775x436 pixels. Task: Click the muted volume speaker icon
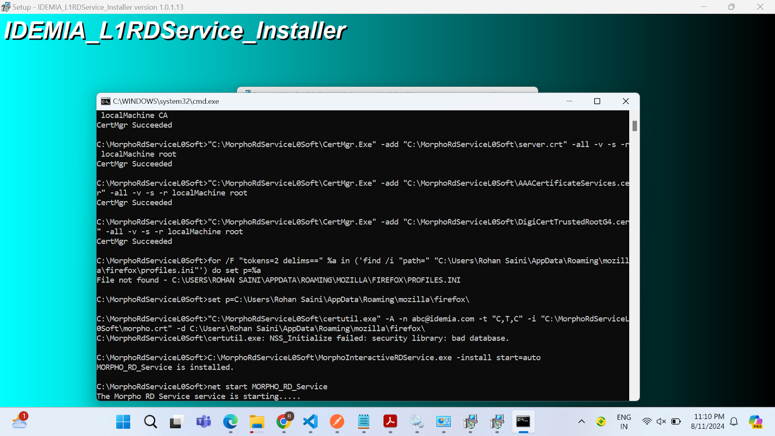661,421
